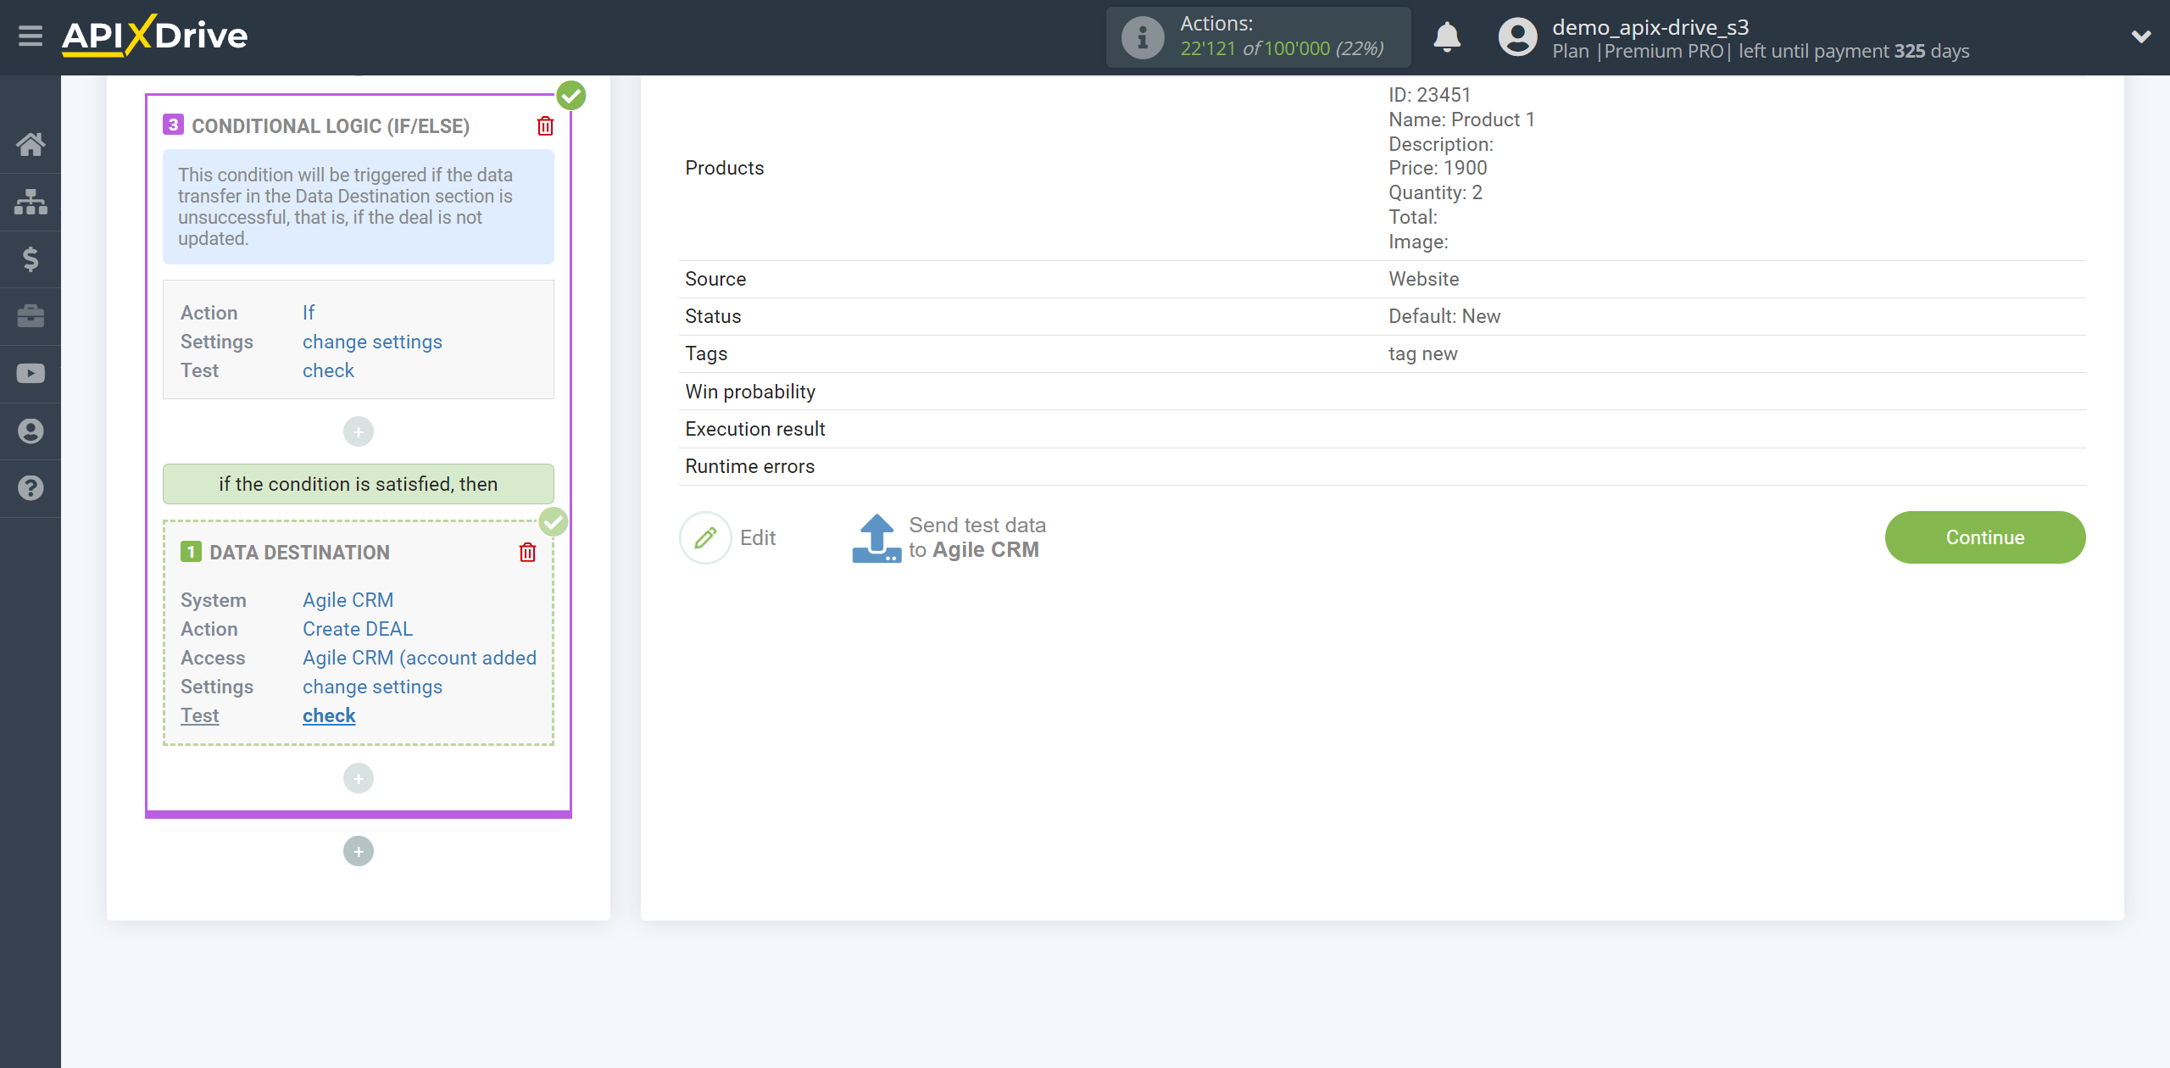
Task: Open profile icon in sidebar
Action: coord(31,431)
